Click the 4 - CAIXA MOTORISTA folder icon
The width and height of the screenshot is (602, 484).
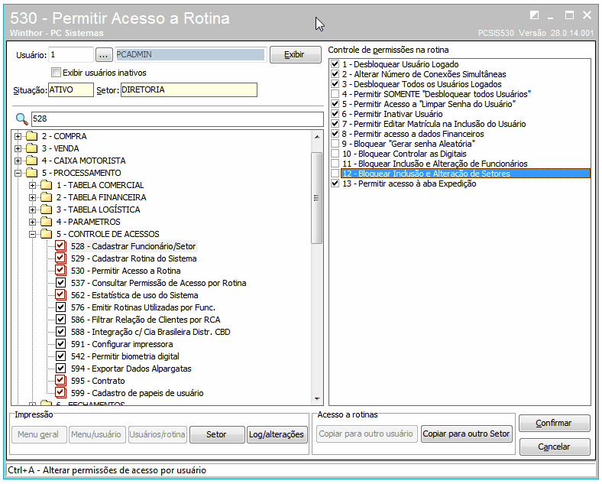(32, 161)
